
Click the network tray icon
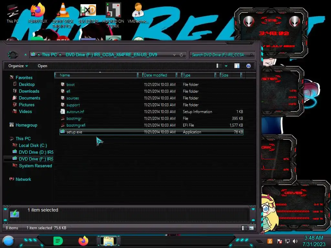[287, 241]
